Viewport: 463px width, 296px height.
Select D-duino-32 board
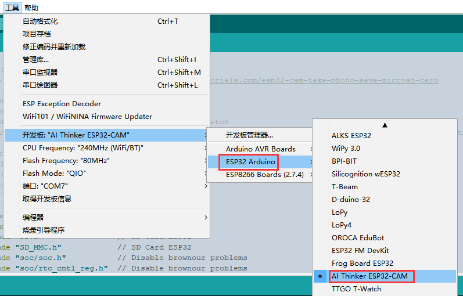(x=385, y=199)
